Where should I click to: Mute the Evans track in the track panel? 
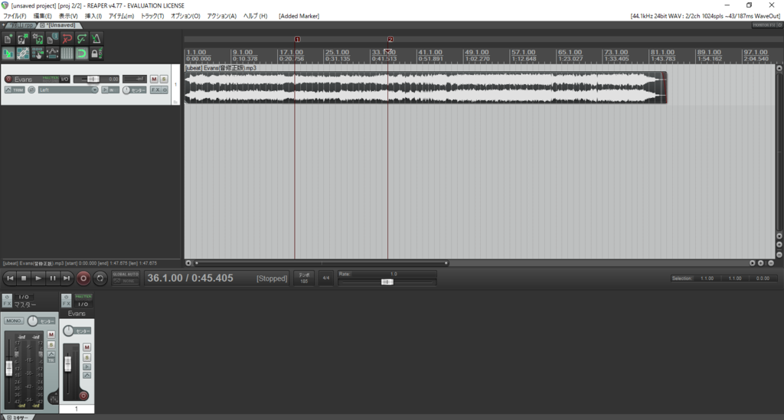coord(154,79)
